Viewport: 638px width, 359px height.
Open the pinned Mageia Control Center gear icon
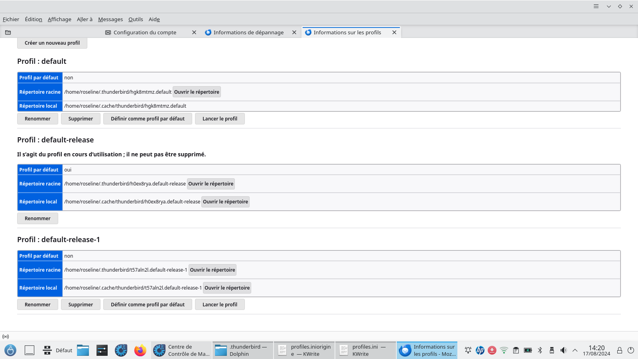121,350
